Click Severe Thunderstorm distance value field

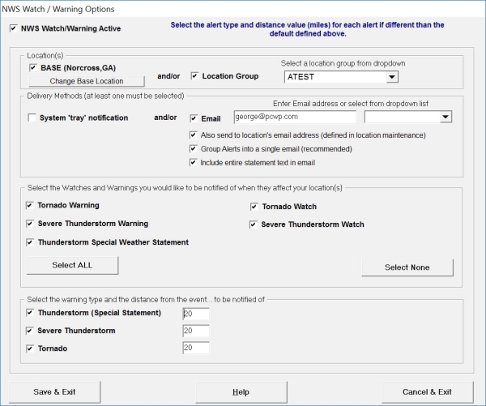point(196,331)
